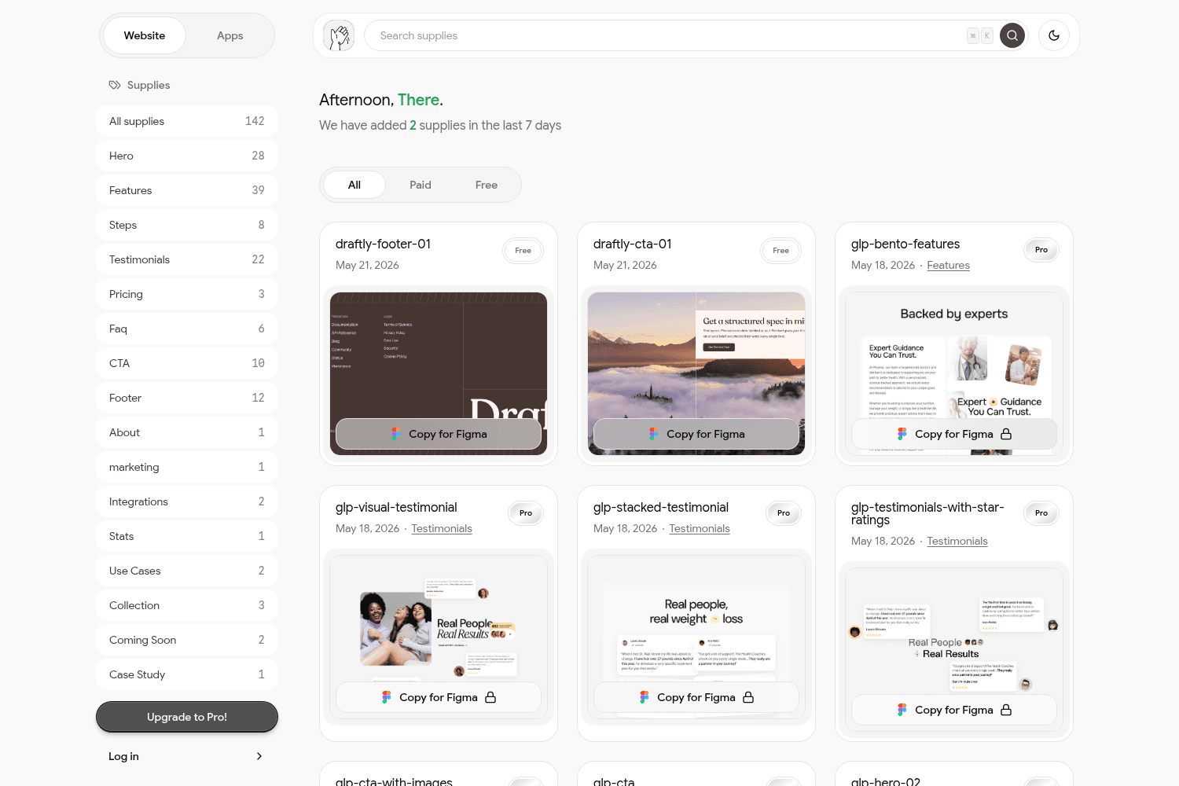Viewport: 1179px width, 786px height.
Task: Click the glp-hero-02 card title
Action: pos(886,781)
